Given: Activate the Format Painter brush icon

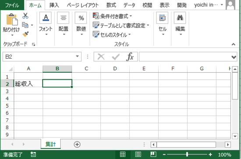Looking at the screenshot, I should click(x=25, y=34).
